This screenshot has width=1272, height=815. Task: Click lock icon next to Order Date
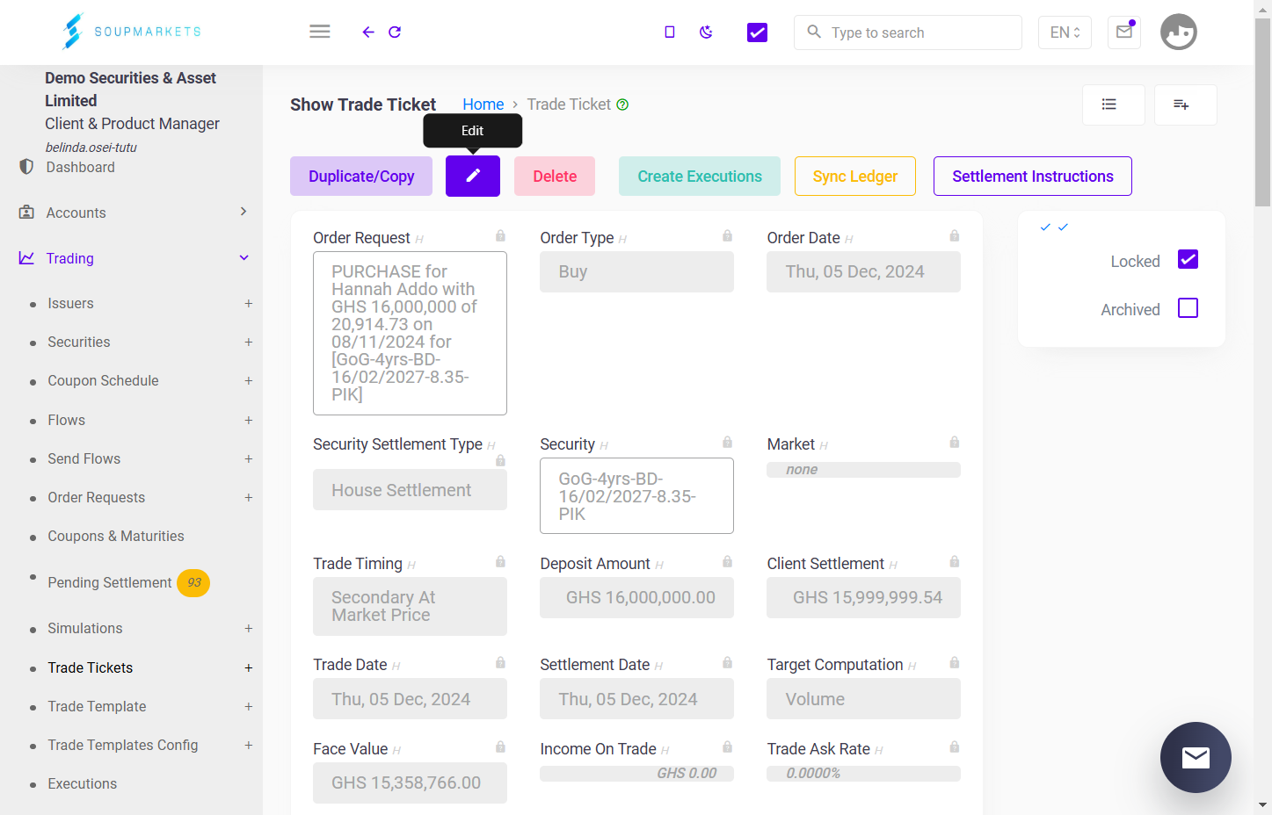pos(955,235)
